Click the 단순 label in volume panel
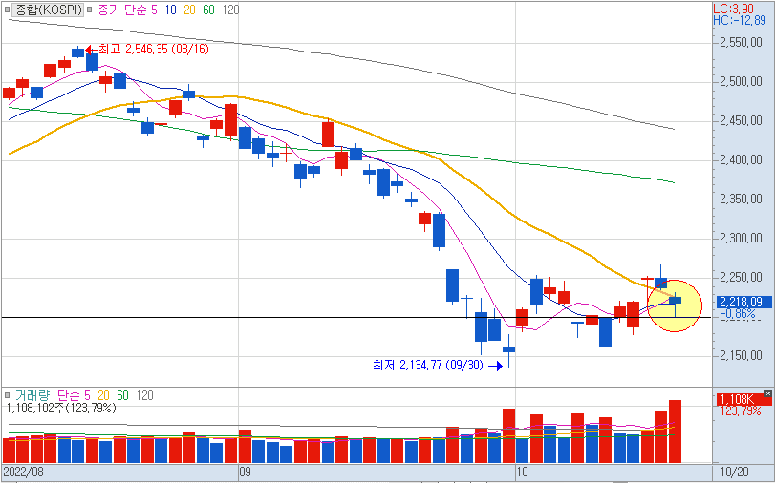Viewport: 775px width, 483px height. tap(68, 395)
